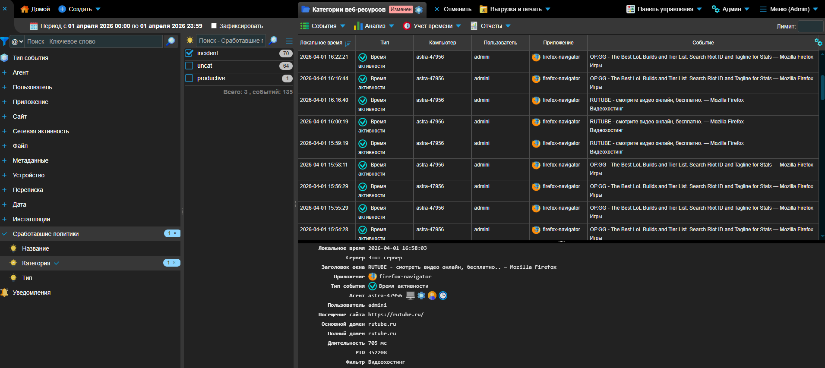Open the Учет времени dropdown
Viewport: 825px width, 368px height.
(x=432, y=26)
